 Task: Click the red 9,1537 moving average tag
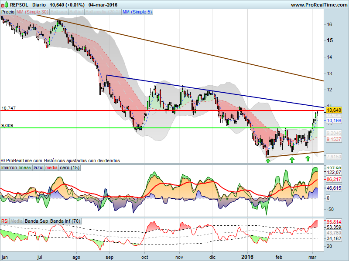[334, 139]
